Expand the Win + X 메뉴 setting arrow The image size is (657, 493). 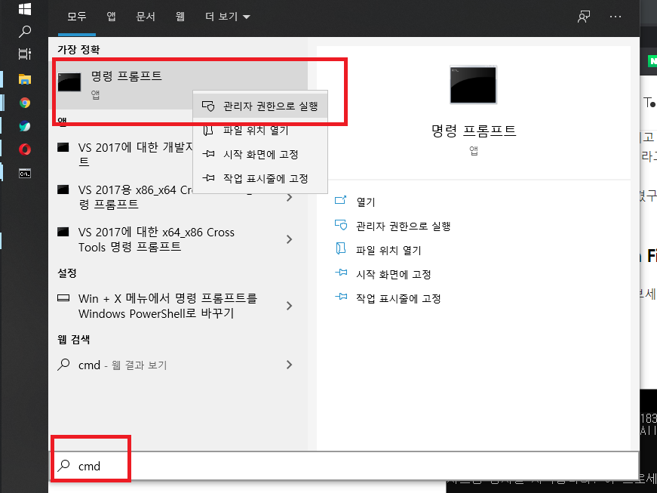click(289, 306)
